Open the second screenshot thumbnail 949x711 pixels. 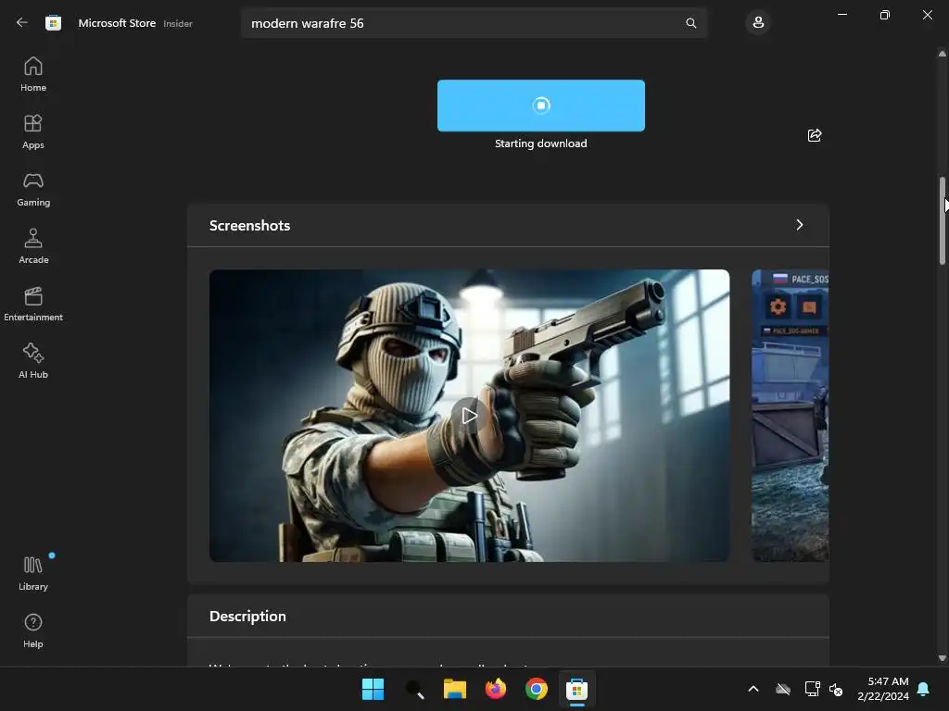coord(790,416)
